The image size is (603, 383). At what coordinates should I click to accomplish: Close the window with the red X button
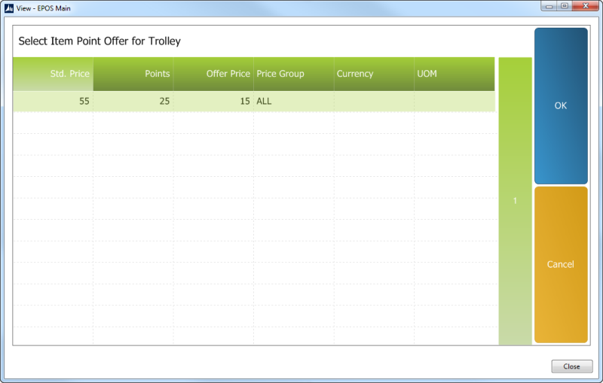coord(586,6)
